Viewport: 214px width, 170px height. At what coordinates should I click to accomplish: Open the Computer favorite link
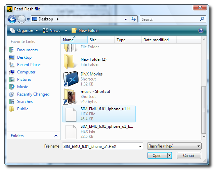tap(26, 72)
